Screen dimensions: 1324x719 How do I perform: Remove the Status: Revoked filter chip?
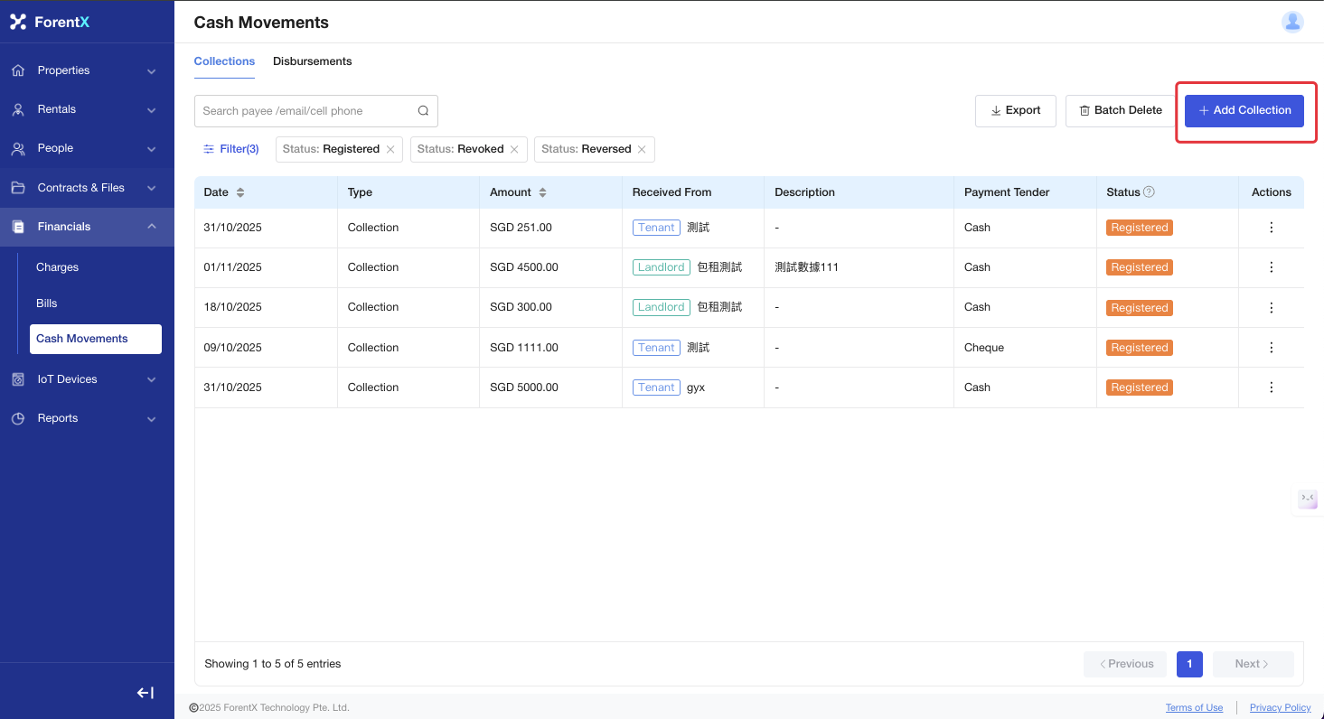pos(514,150)
